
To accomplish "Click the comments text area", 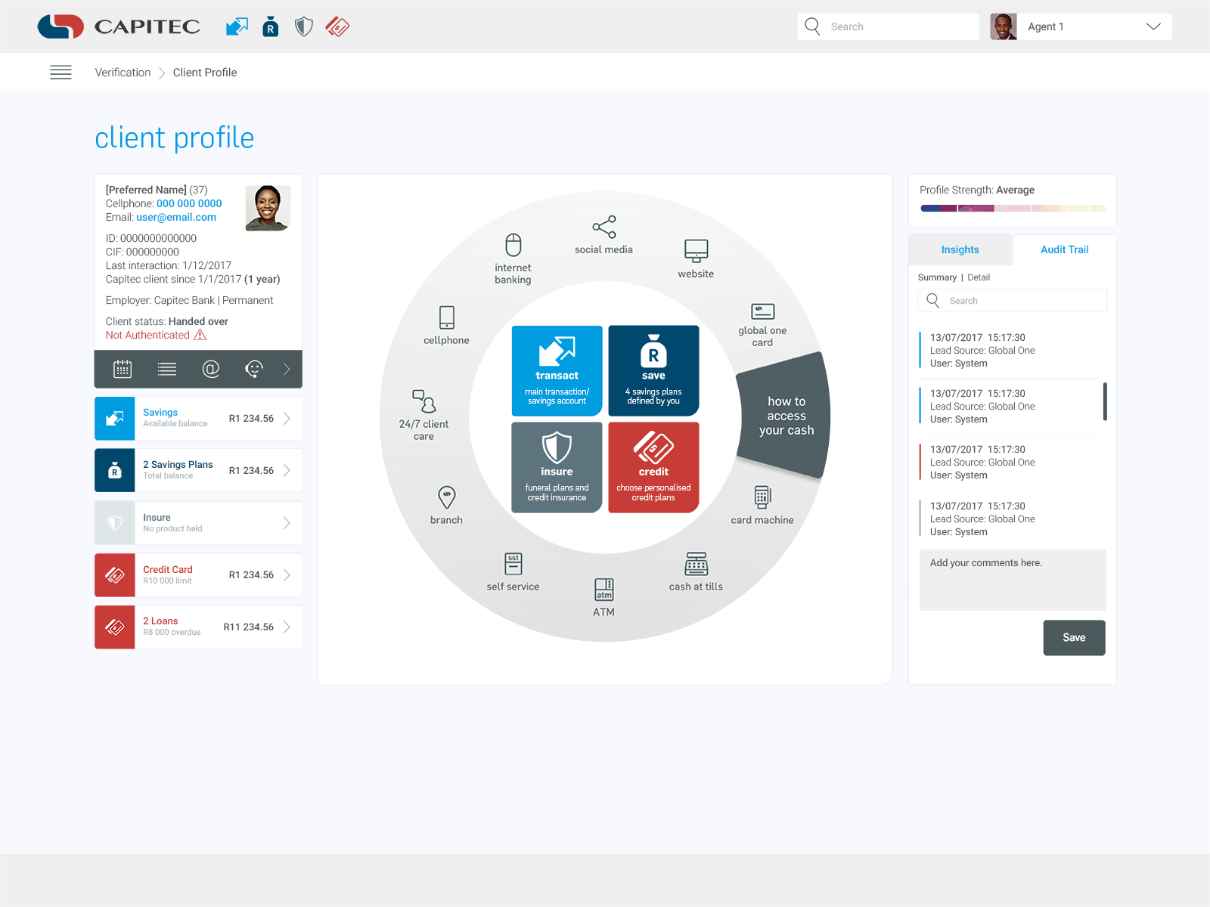I will (1013, 580).
